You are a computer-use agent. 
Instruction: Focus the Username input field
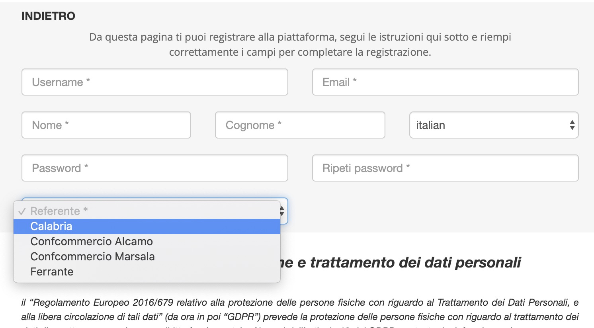point(154,82)
